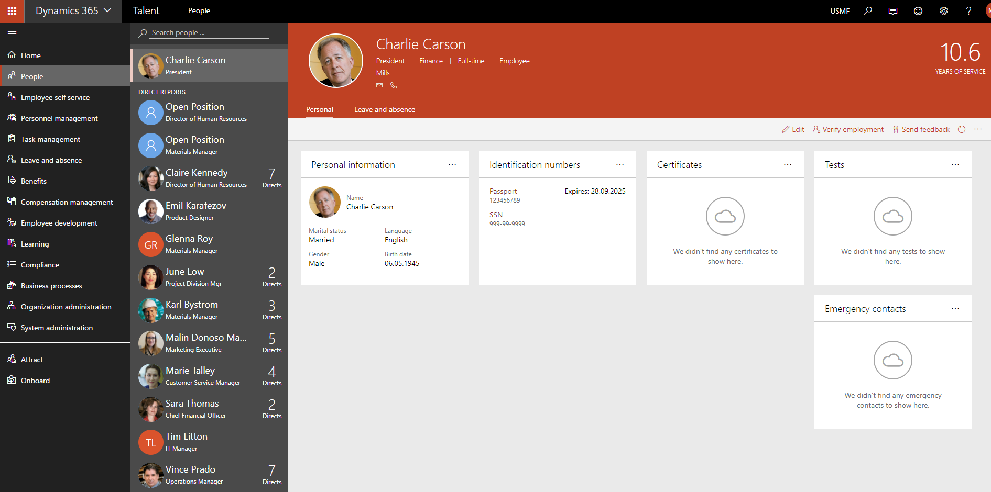Select June Low in direct reports

(209, 277)
